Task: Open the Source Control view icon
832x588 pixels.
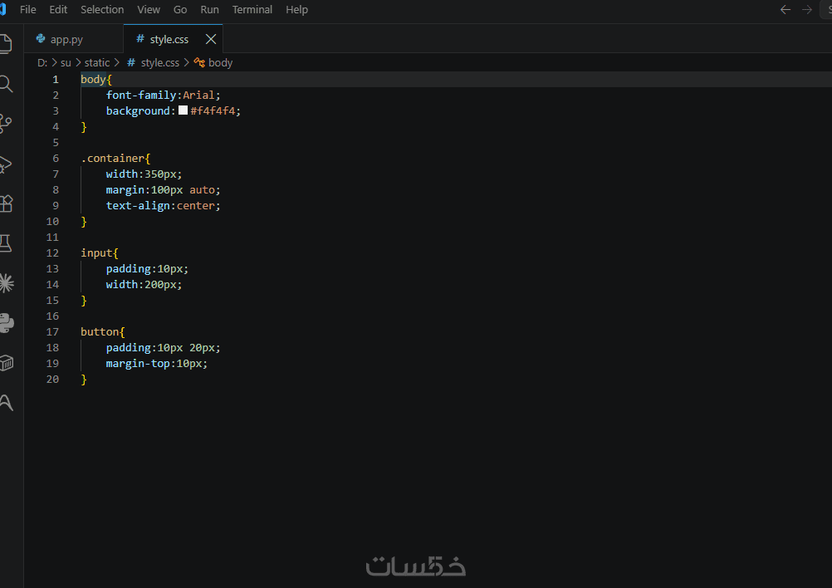Action: (5, 123)
